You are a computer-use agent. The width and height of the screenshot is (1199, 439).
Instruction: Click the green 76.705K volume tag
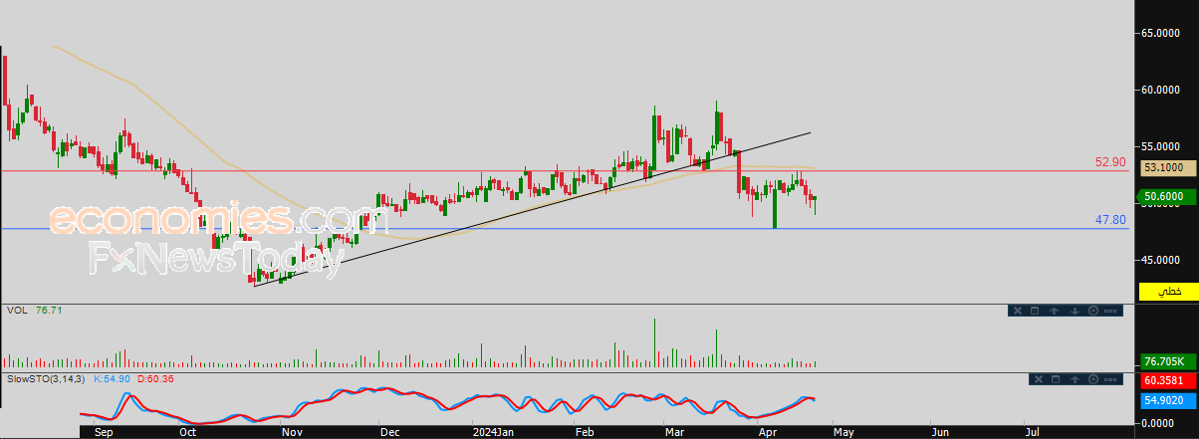tap(1169, 362)
